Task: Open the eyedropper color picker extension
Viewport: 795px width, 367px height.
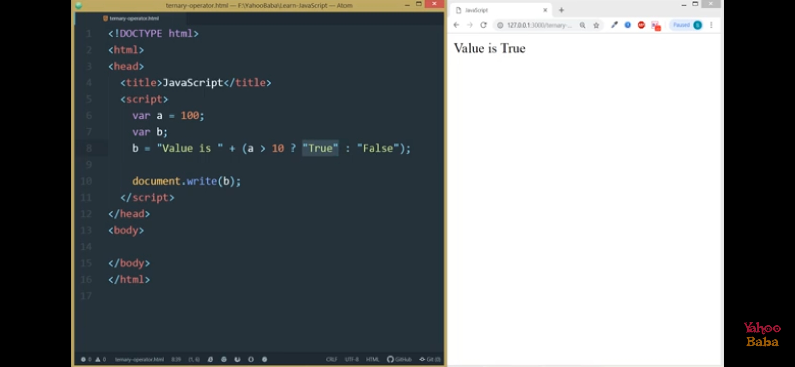Action: click(x=614, y=25)
